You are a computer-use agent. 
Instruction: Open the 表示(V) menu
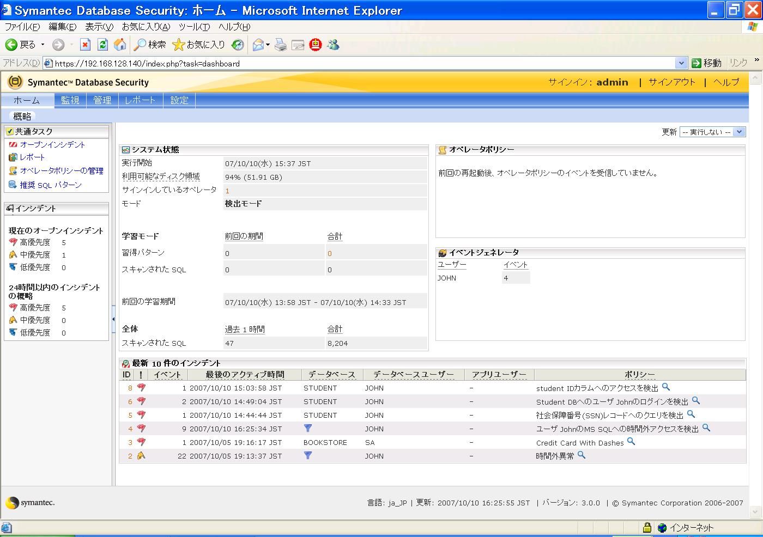(x=99, y=27)
